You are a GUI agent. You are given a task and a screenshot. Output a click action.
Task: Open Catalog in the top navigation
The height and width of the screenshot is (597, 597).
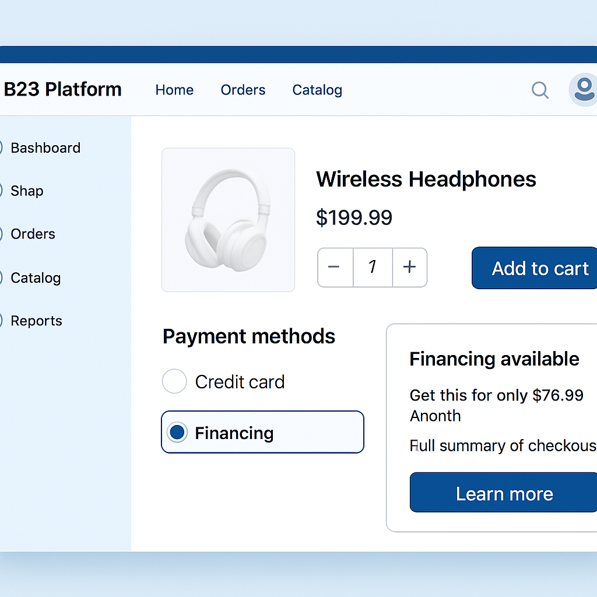[317, 90]
